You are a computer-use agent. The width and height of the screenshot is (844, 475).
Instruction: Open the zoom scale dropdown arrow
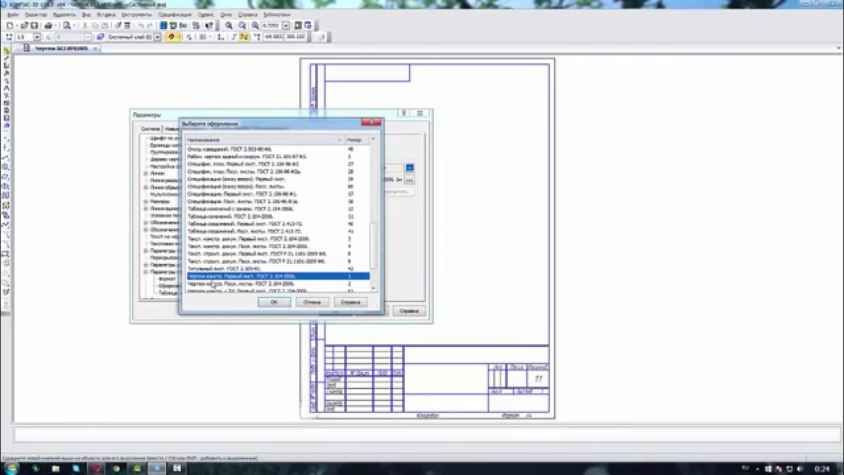click(x=286, y=25)
